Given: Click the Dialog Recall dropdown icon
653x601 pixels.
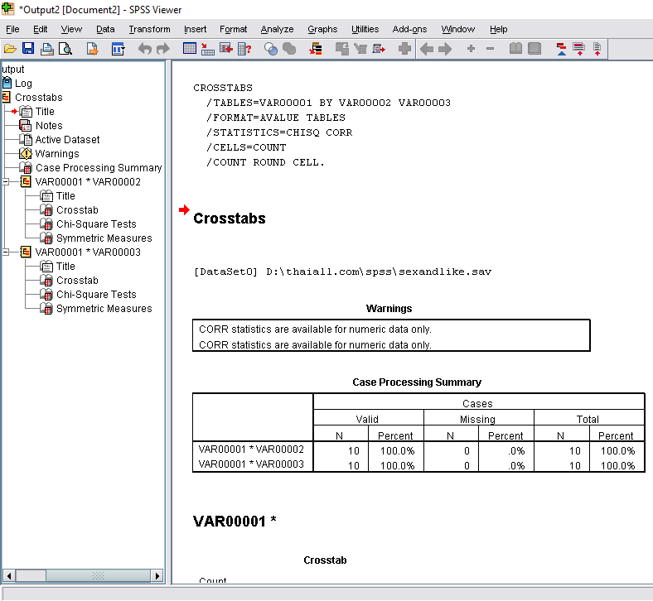Looking at the screenshot, I should pos(118,49).
